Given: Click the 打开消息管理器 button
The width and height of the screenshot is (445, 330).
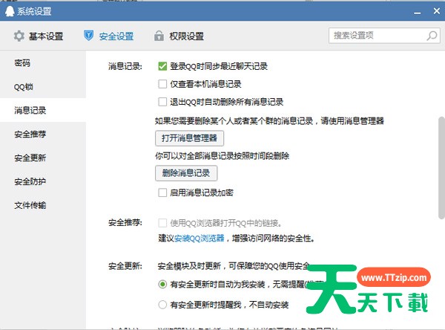Looking at the screenshot, I should coord(189,138).
